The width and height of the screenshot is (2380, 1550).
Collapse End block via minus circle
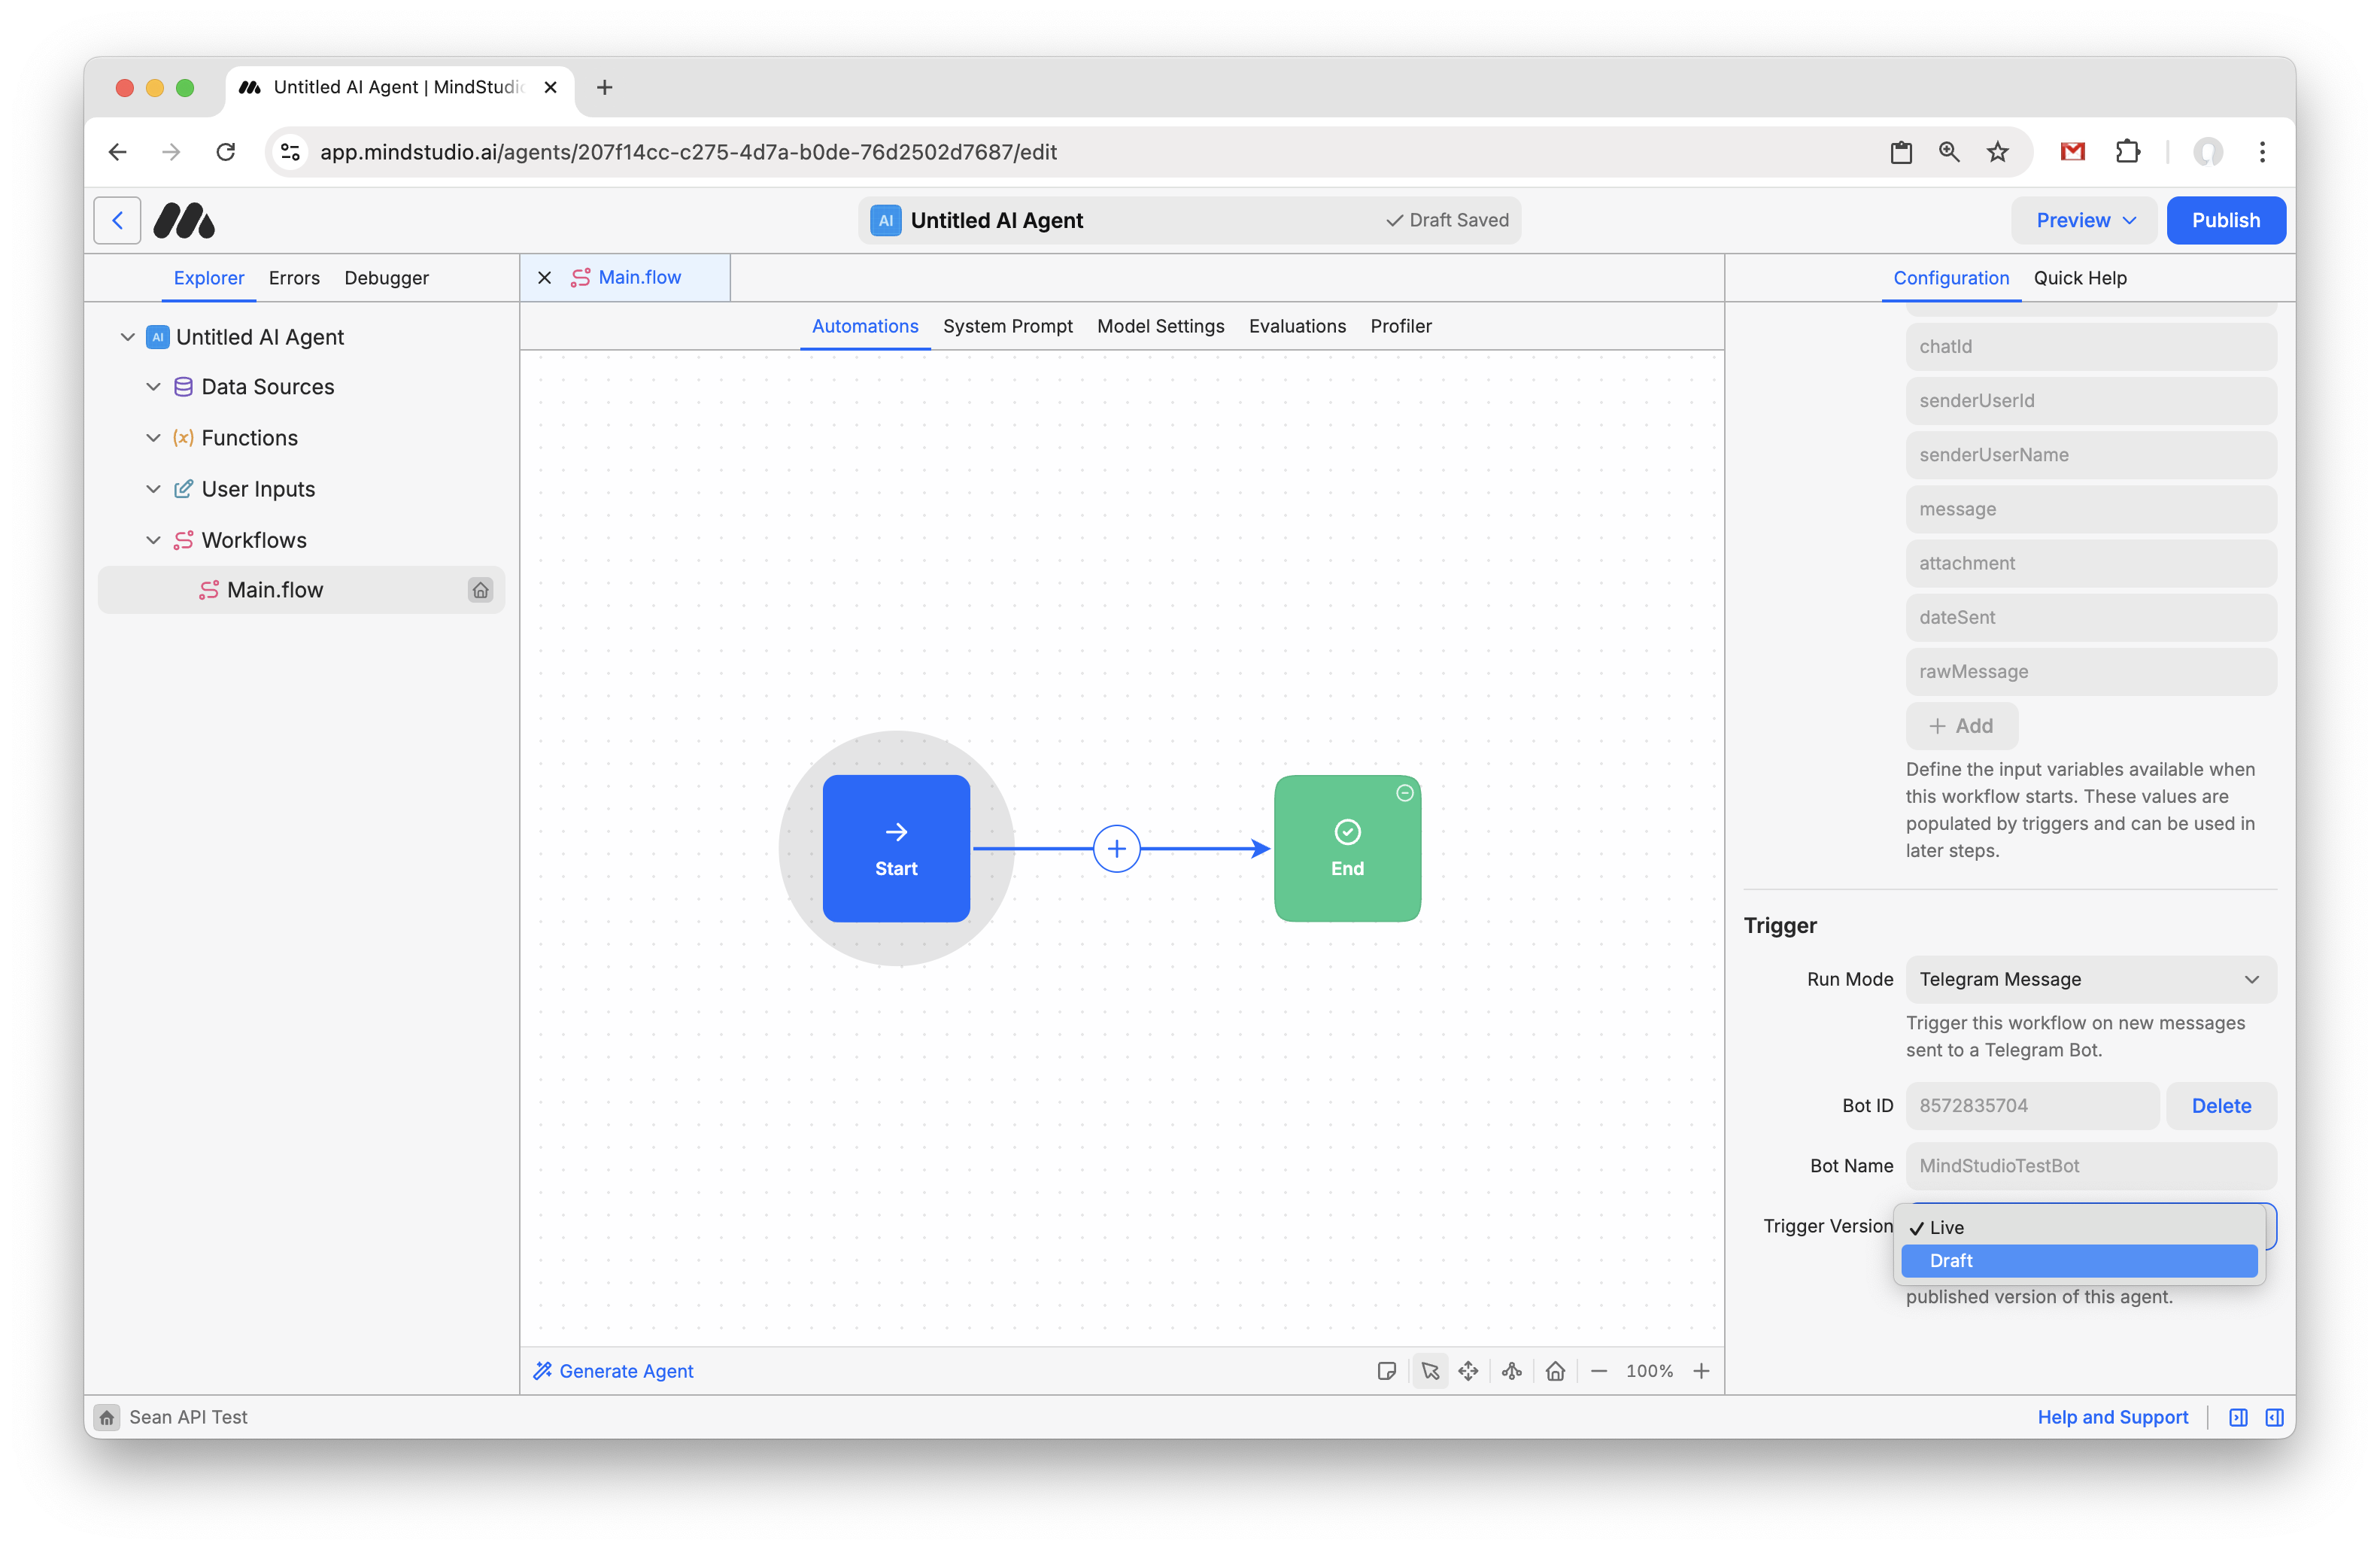coord(1404,793)
